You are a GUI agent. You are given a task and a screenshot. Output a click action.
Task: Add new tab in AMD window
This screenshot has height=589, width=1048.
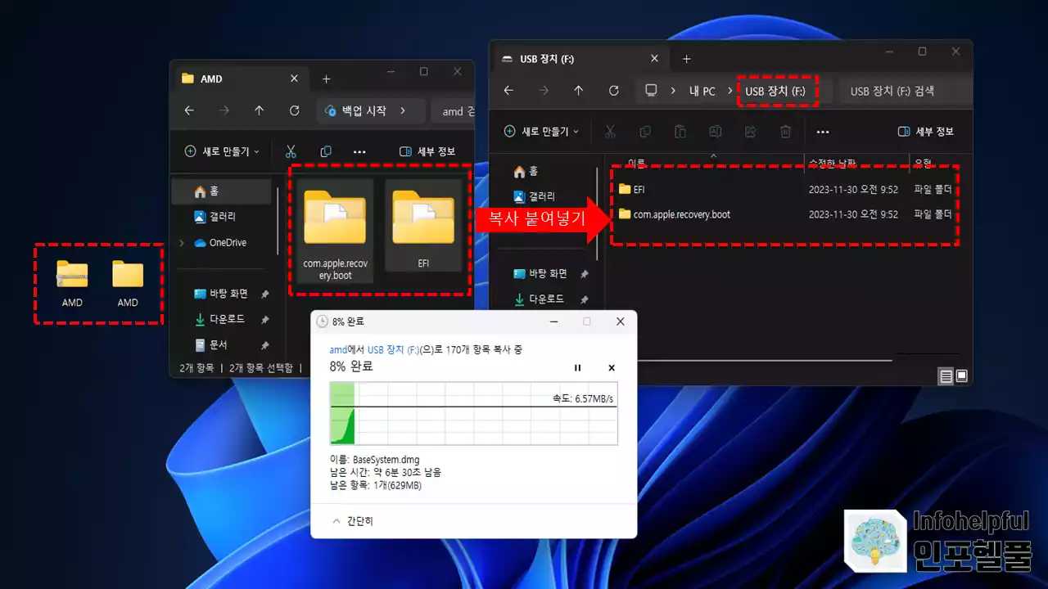(x=326, y=79)
